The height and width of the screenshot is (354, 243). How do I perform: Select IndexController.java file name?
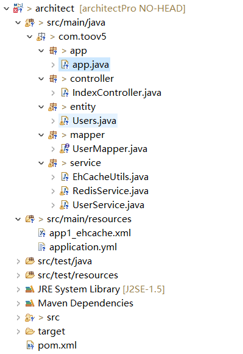(x=117, y=93)
